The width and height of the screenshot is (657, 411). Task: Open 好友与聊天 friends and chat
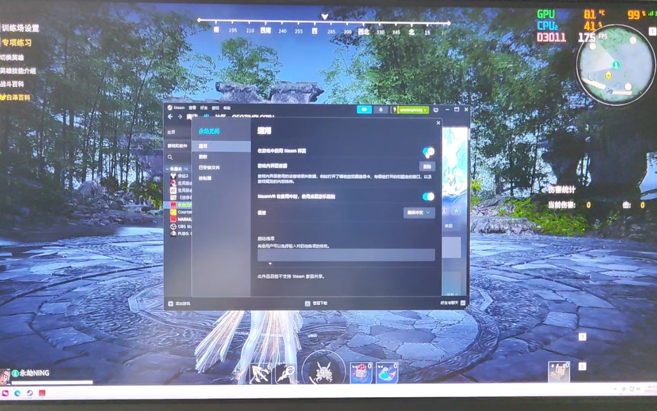[453, 303]
